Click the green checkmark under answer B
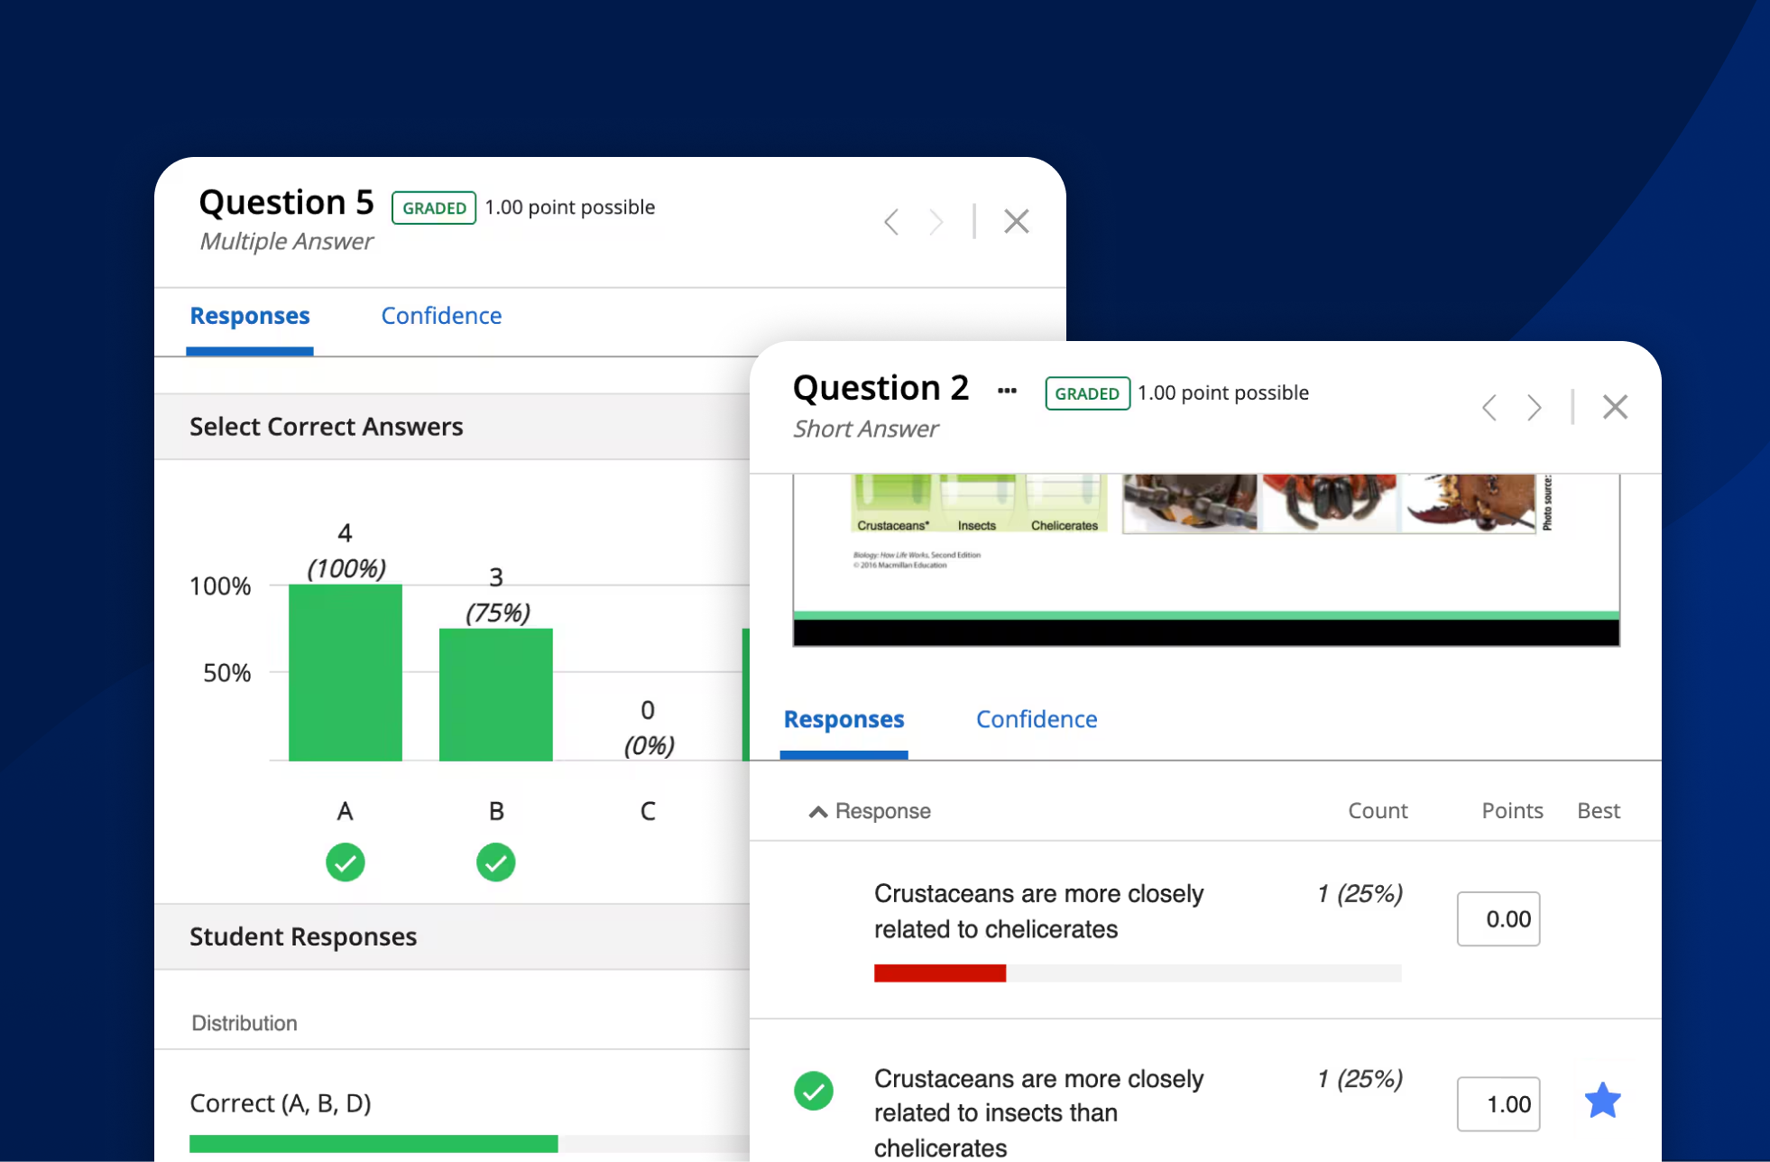Image resolution: width=1770 pixels, height=1162 pixels. point(495,862)
